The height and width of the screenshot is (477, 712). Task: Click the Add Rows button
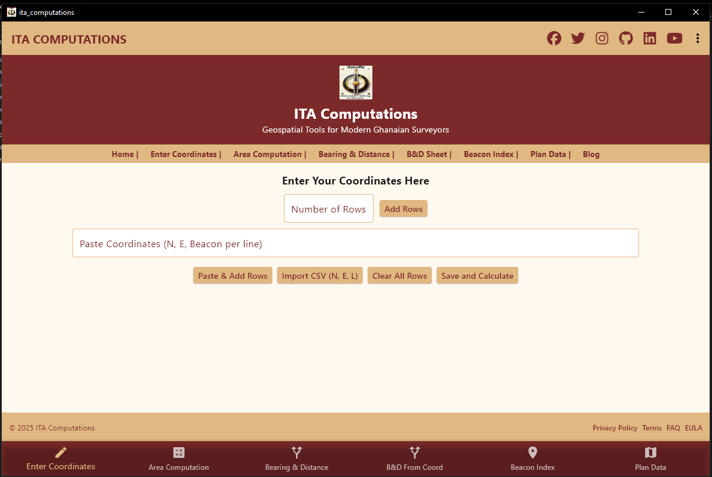(403, 208)
